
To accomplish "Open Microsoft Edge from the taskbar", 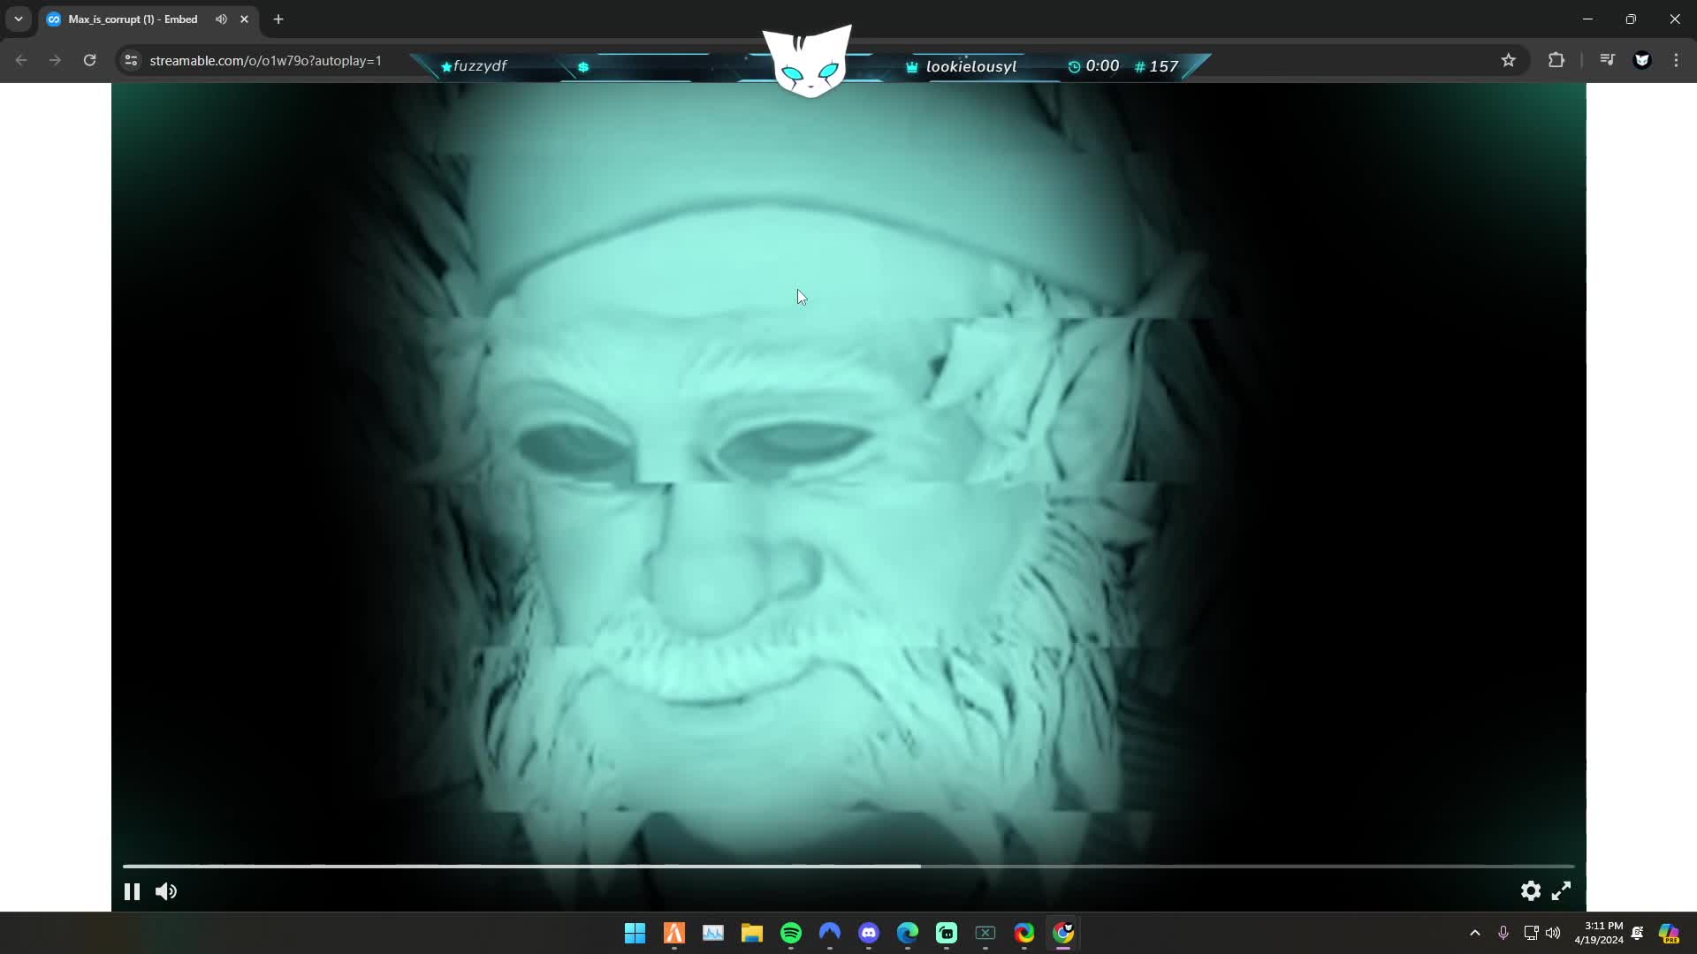I will (908, 933).
